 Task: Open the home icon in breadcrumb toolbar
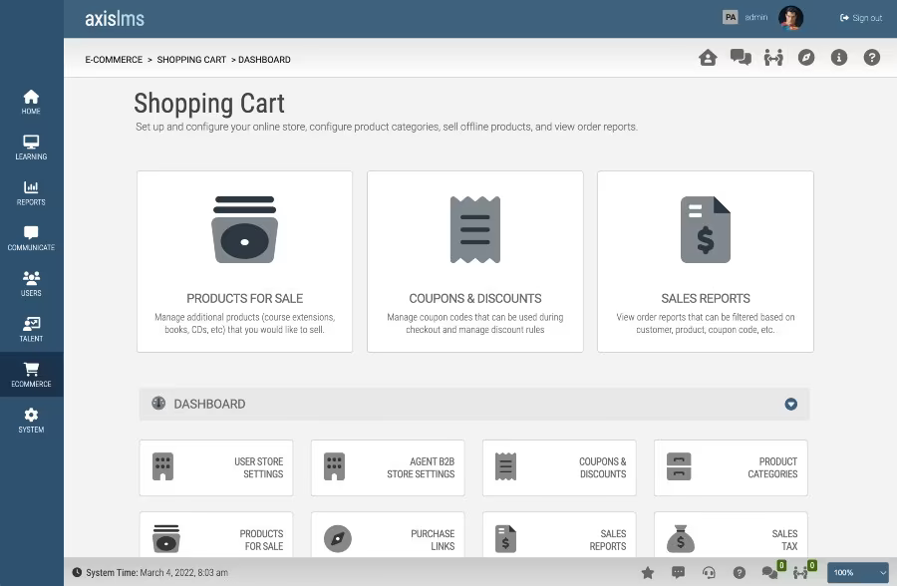click(708, 57)
